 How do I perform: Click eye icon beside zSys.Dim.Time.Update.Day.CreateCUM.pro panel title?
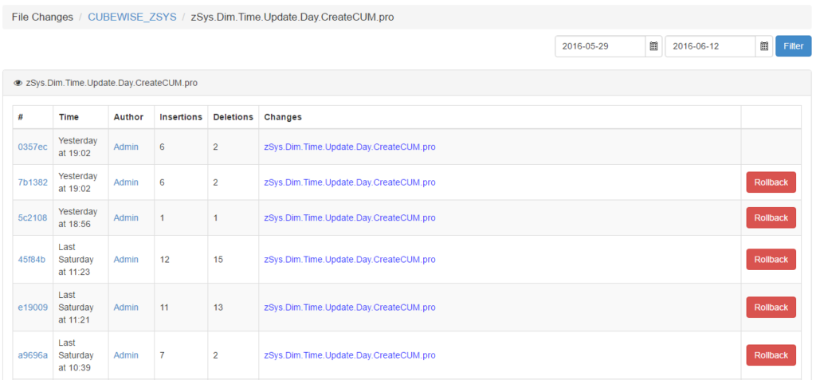[x=18, y=83]
